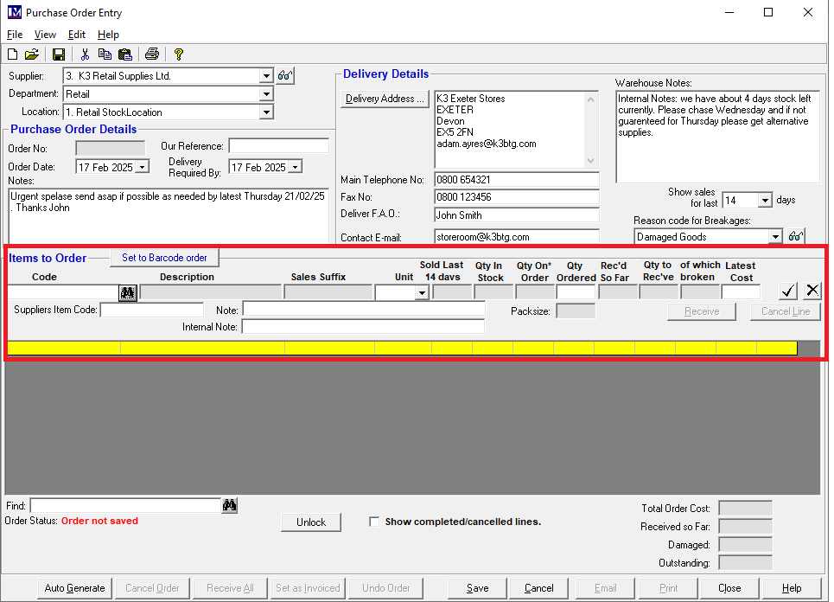The image size is (834, 602).
Task: Open the Edit menu
Action: tap(77, 35)
